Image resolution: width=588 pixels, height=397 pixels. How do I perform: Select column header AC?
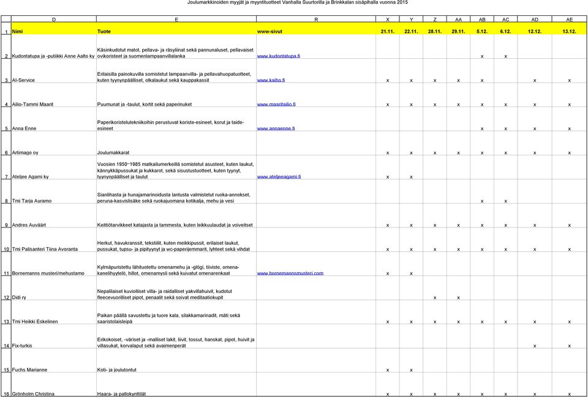505,19
